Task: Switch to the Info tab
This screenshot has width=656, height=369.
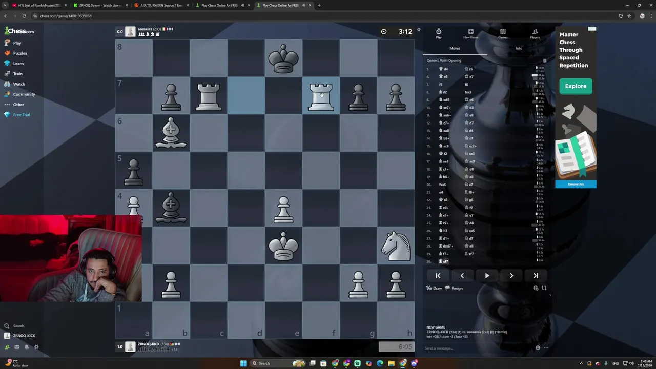Action: click(519, 48)
